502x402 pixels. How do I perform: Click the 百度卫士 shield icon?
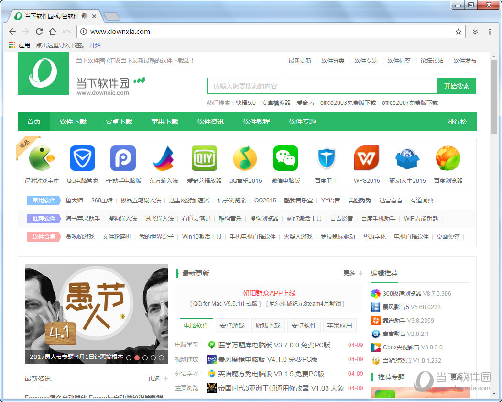tap(326, 158)
